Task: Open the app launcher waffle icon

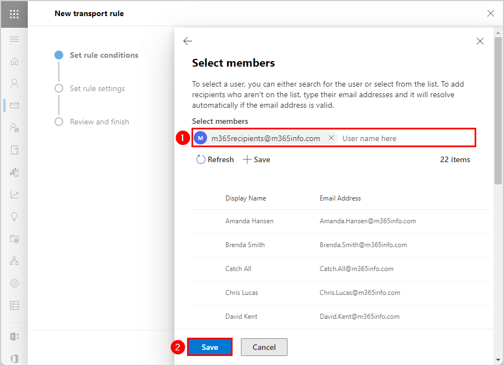Action: click(14, 14)
